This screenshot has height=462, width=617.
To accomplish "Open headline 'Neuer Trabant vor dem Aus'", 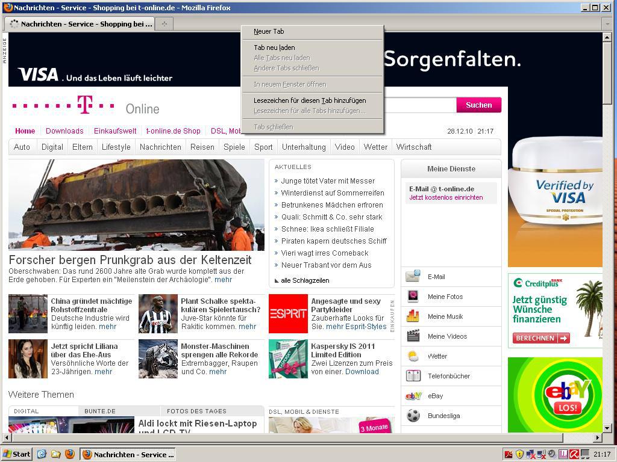I will point(326,265).
